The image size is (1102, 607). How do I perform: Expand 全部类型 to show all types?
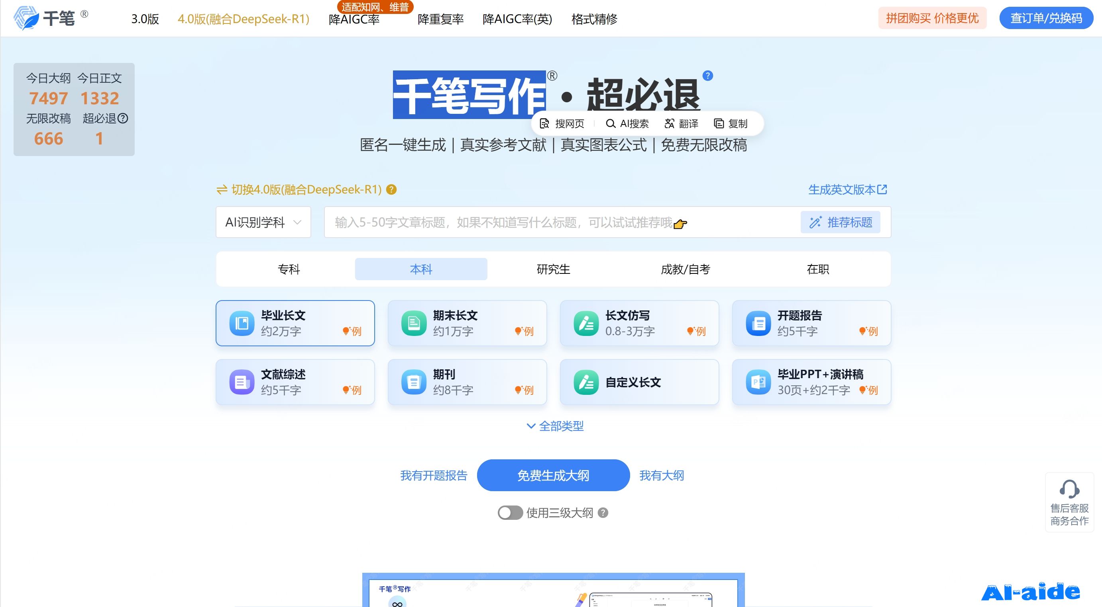(554, 426)
